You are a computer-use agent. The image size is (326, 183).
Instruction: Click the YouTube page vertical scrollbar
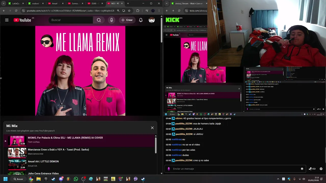coord(161,30)
